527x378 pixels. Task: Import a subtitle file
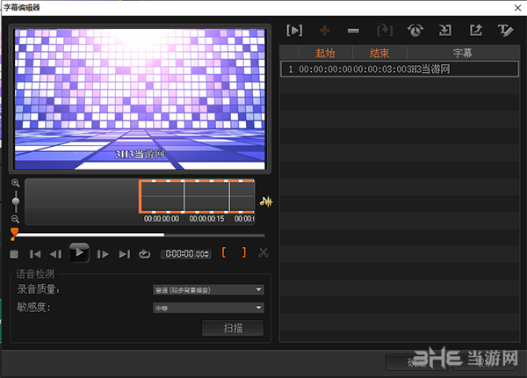click(x=445, y=30)
